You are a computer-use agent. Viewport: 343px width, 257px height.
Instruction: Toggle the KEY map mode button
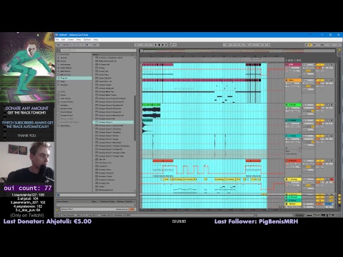[314, 45]
